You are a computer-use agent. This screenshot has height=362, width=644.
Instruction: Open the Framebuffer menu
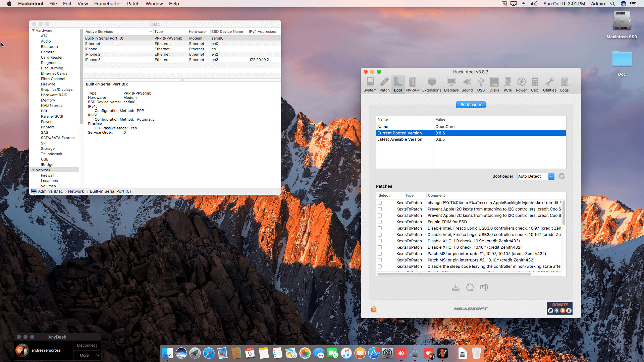coord(107,4)
